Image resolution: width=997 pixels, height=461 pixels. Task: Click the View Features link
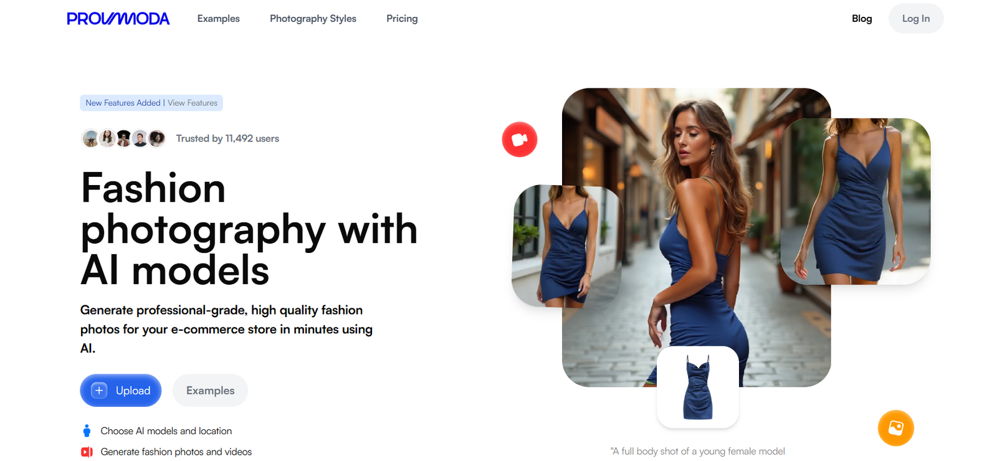pyautogui.click(x=193, y=103)
